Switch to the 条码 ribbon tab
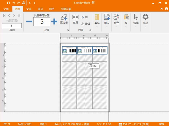Viewport: 169px width, 126px height. (x=40, y=9)
